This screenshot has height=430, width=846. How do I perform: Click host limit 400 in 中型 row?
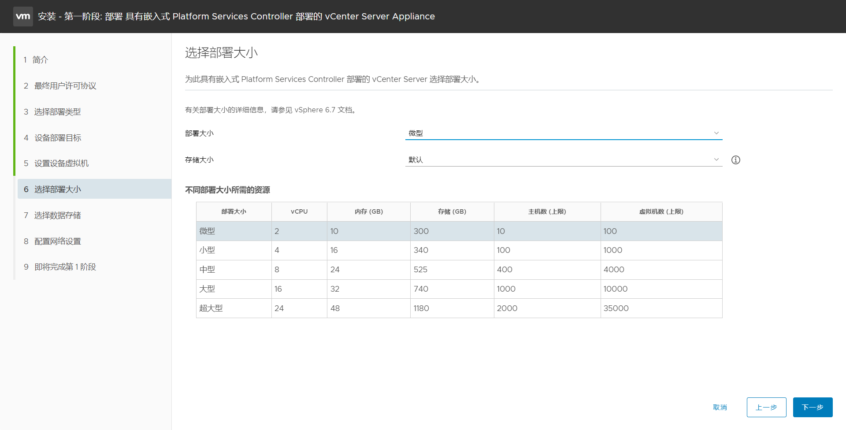point(505,269)
